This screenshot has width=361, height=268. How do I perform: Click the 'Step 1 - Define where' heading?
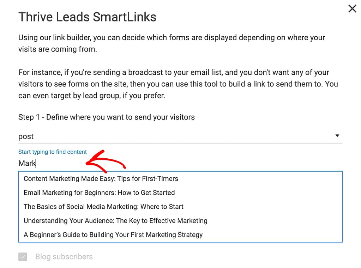(x=106, y=117)
